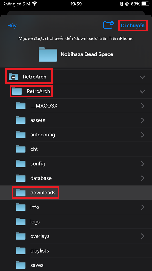The image size is (152, 271).
Task: Tap the playlists folder icon
Action: (x=21, y=251)
